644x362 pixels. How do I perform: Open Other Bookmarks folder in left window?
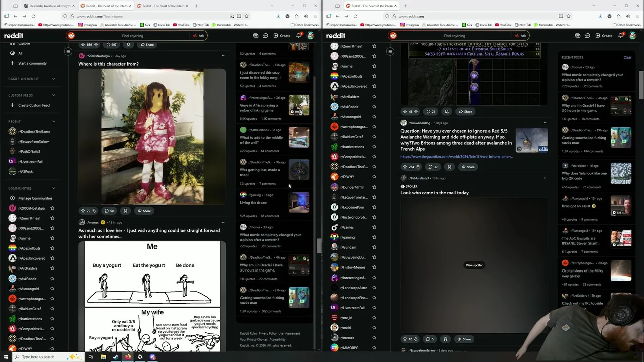click(x=304, y=25)
